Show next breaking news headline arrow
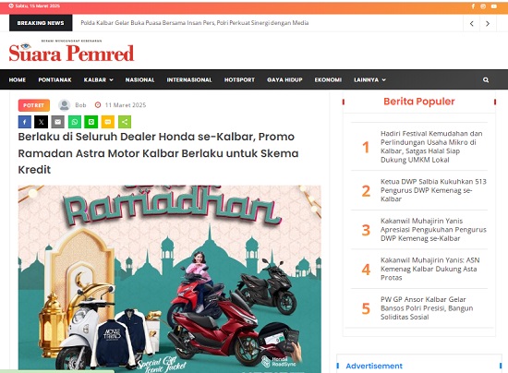508x373 pixels. tap(488, 23)
